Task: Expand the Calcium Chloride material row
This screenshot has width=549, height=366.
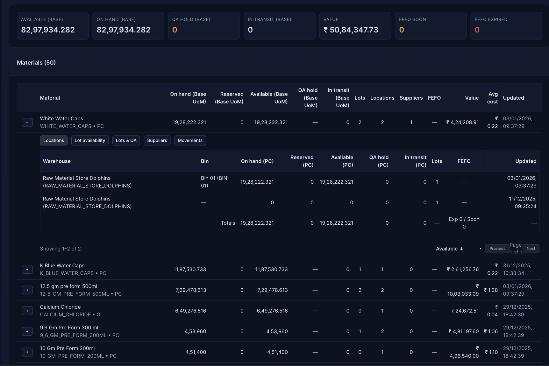Action: pos(27,311)
